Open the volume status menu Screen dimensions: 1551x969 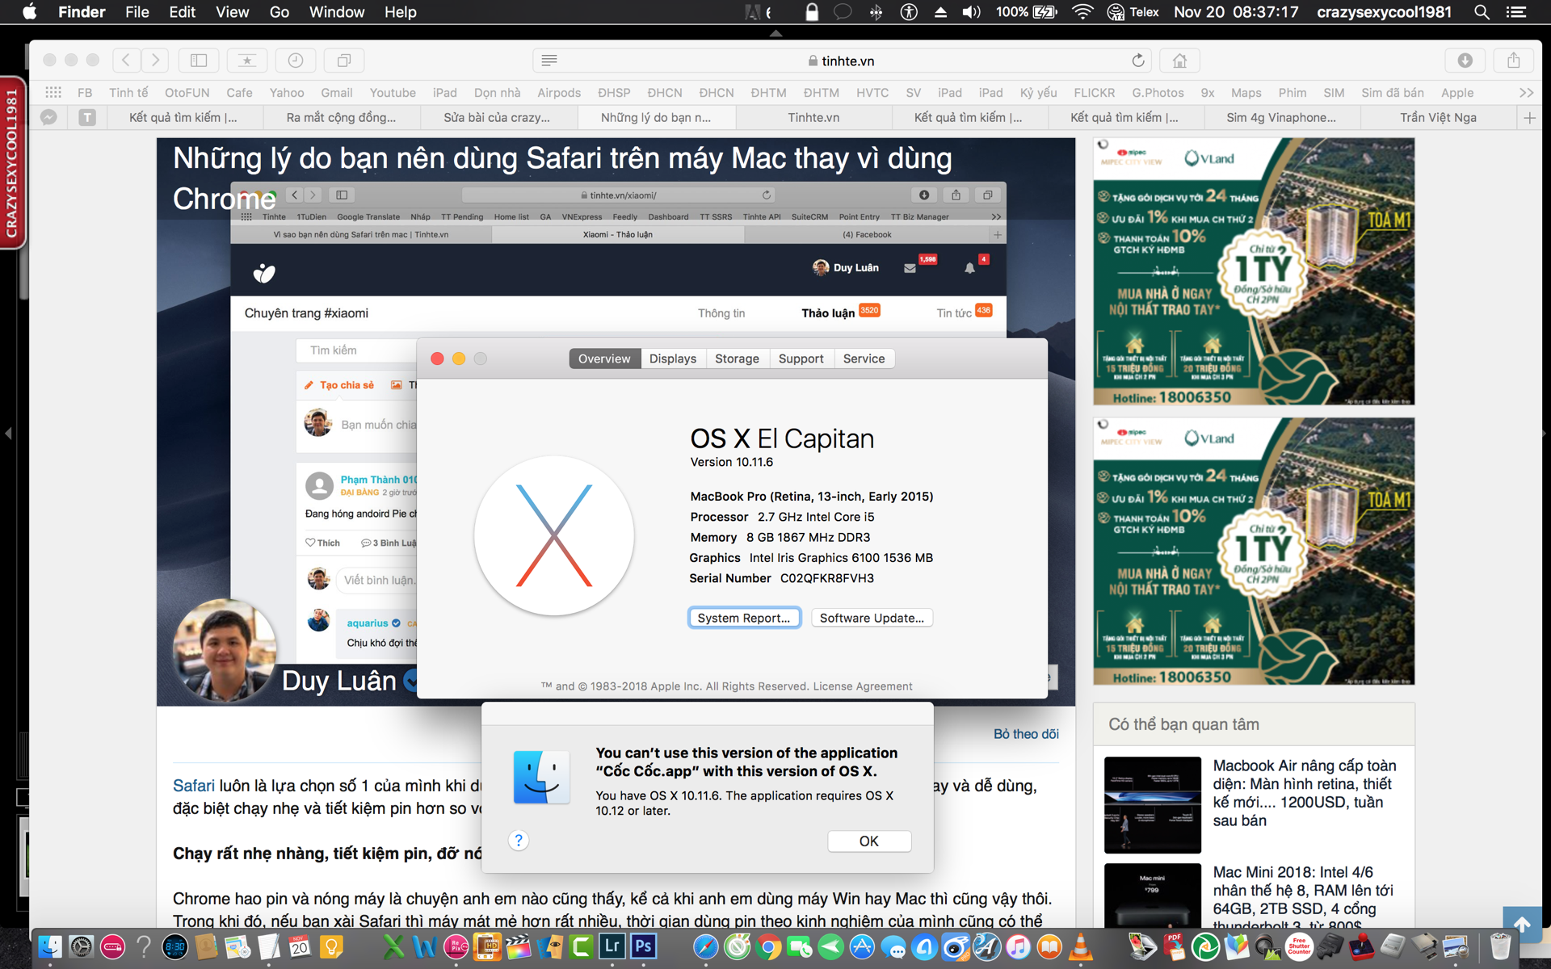972,12
